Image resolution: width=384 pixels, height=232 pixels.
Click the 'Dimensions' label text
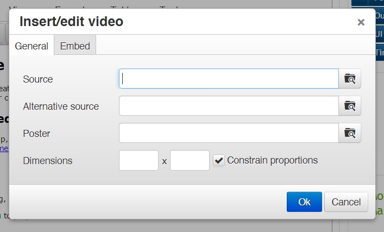(48, 161)
